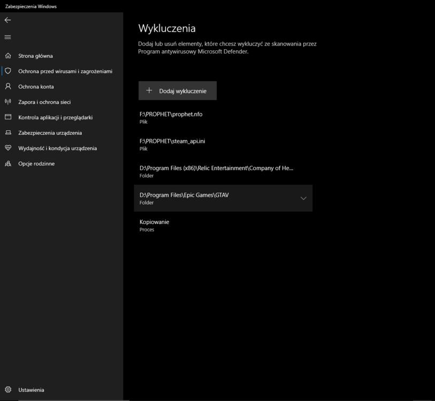Screen dimensions: 435x401
Task: Collapse the GTAV folder exclusion chevron
Action: pos(303,198)
